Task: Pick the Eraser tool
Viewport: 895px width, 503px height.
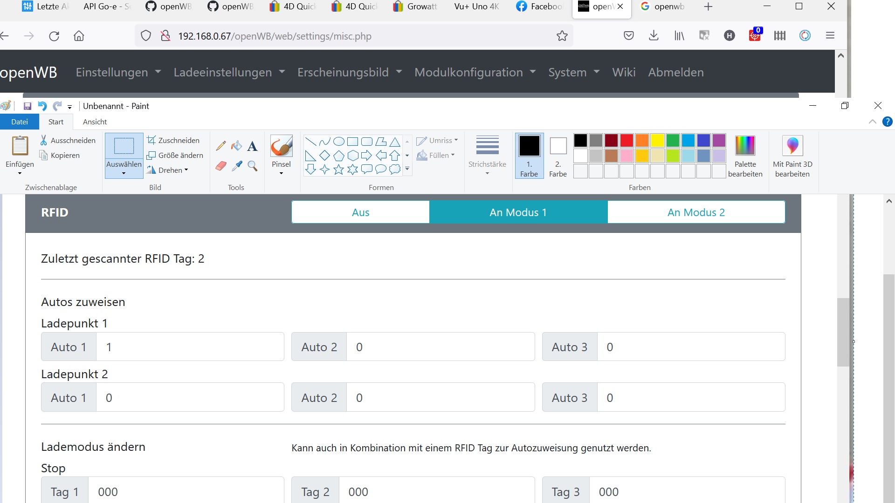Action: pos(221,166)
